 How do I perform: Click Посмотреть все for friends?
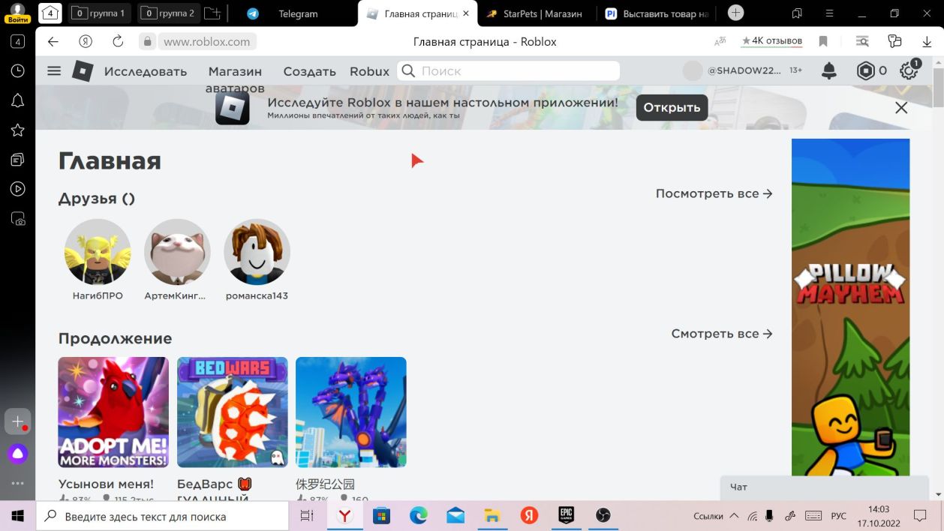[x=714, y=193]
